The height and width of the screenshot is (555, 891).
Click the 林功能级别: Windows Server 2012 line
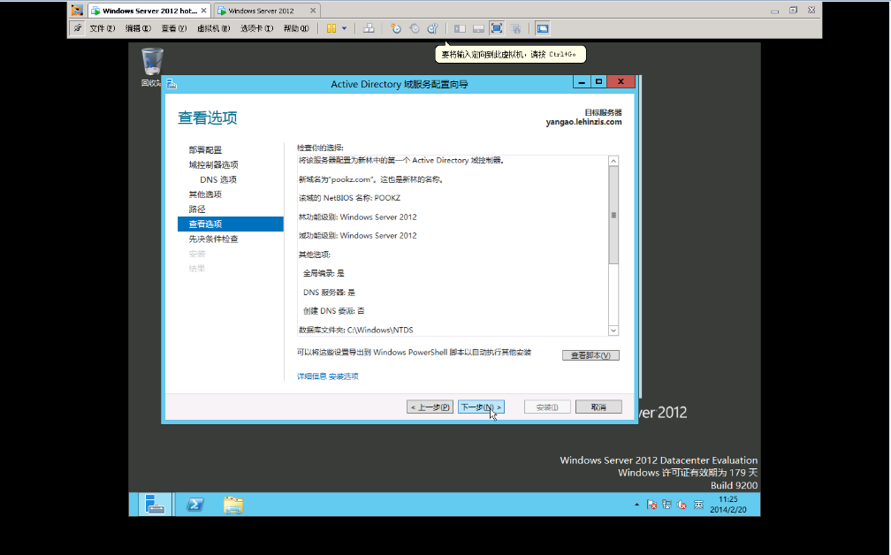(x=357, y=217)
